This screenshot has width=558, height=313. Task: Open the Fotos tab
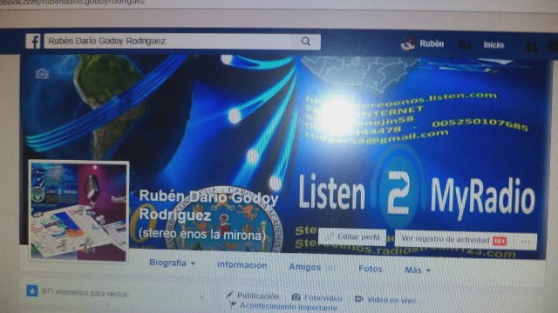pyautogui.click(x=370, y=269)
